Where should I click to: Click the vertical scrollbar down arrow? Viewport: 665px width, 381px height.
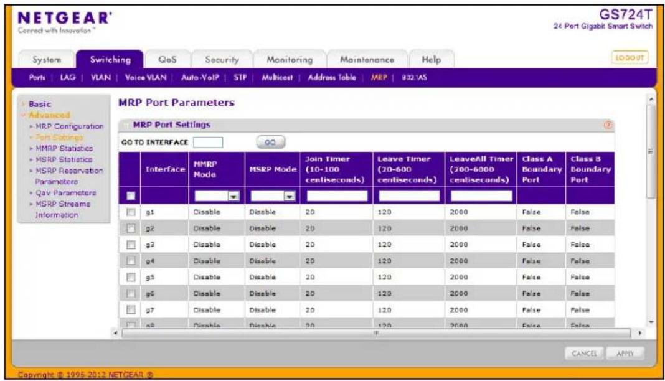(x=651, y=322)
